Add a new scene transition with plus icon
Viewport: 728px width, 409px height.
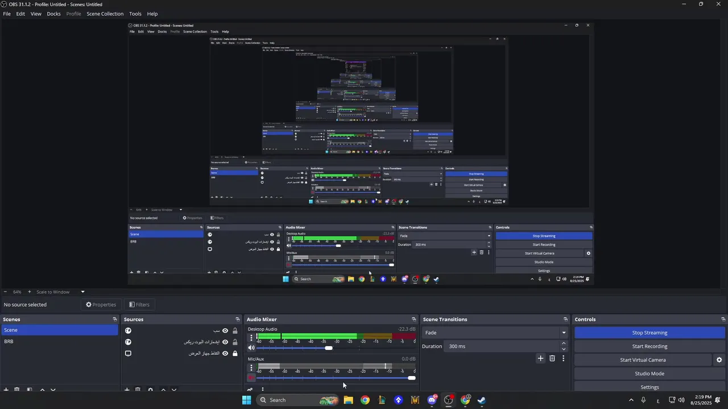tap(540, 358)
